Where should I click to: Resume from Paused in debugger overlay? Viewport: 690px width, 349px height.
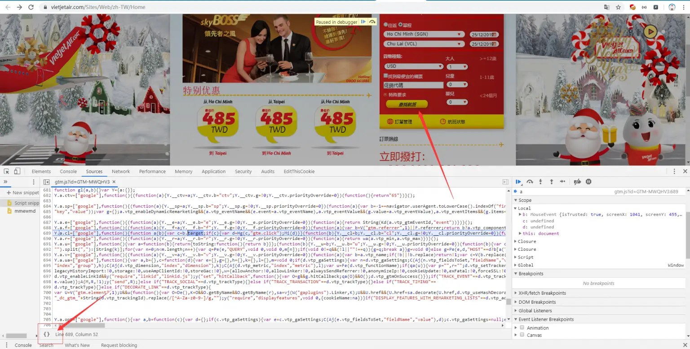click(363, 22)
